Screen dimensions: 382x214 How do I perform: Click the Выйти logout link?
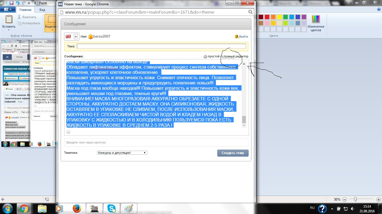pos(243,37)
